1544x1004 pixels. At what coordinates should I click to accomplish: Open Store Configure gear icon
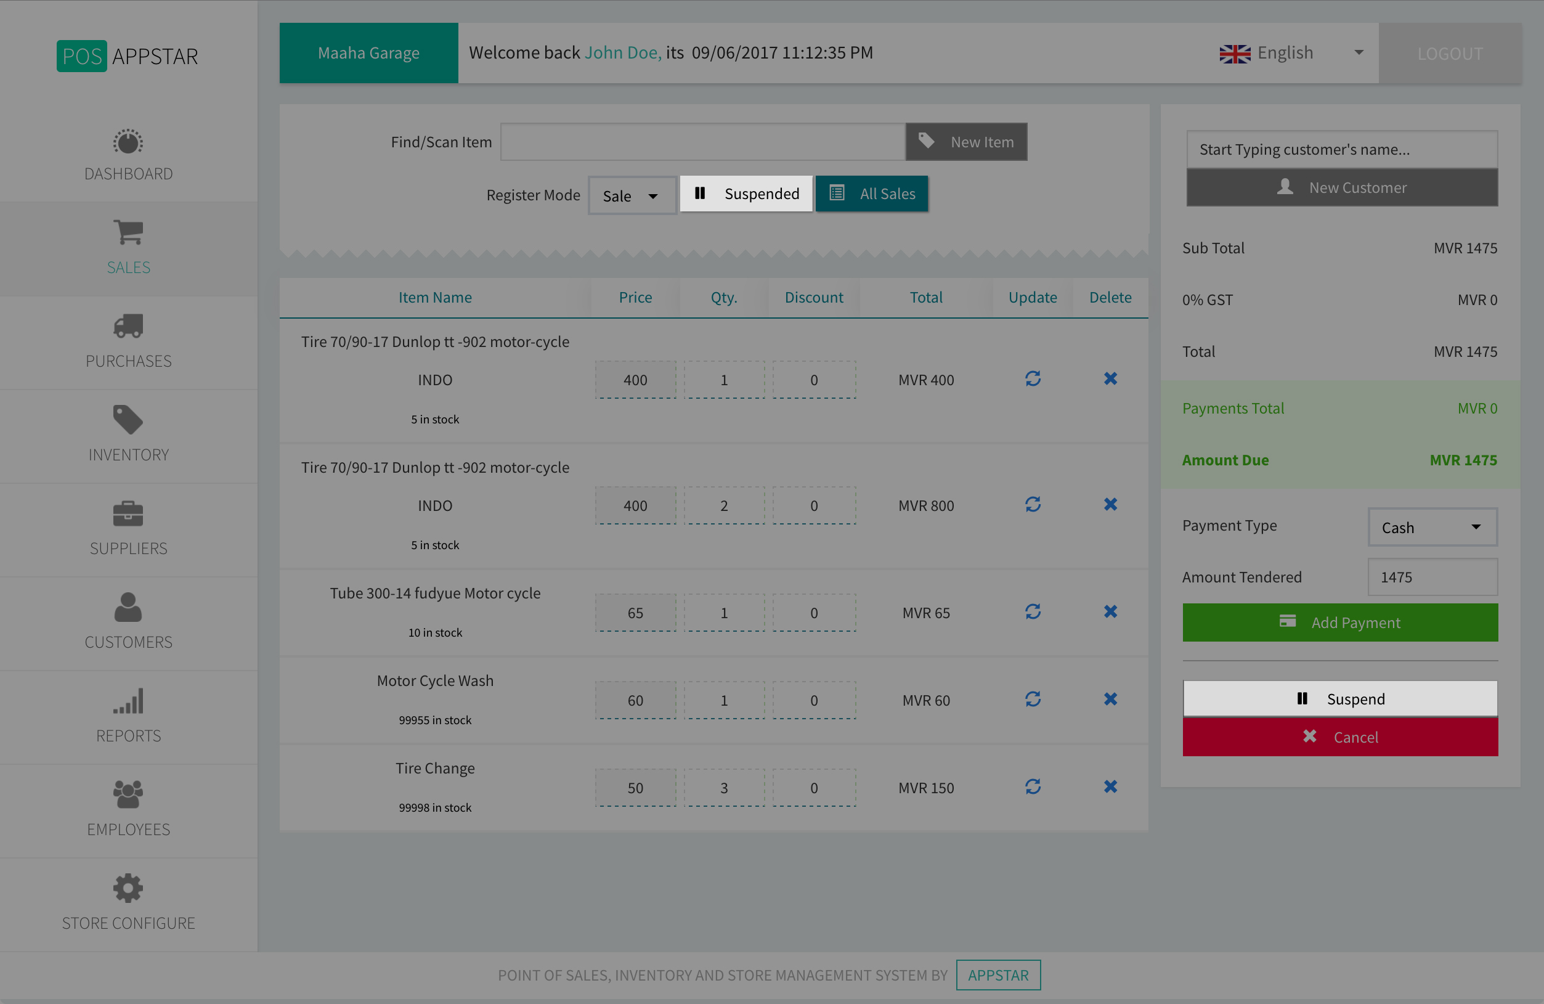pos(128,888)
